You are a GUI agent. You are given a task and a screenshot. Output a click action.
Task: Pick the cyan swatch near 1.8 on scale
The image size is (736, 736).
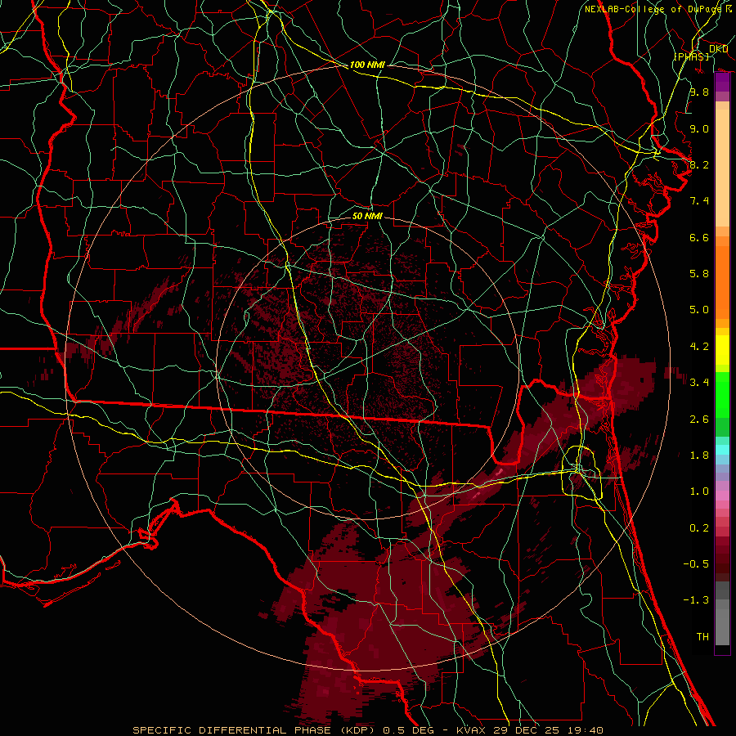[x=722, y=450]
